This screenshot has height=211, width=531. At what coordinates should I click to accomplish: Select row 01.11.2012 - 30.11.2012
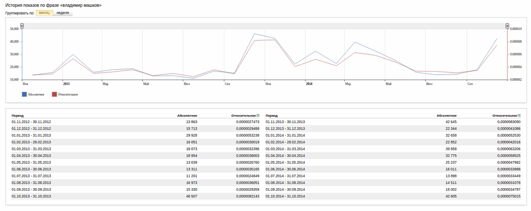(135, 122)
